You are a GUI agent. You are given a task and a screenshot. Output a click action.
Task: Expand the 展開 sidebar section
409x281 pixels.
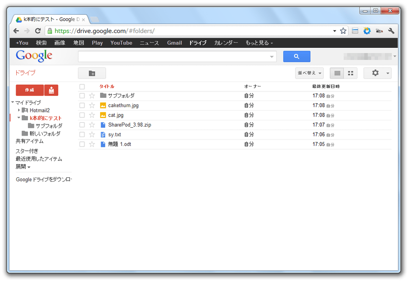(23, 167)
